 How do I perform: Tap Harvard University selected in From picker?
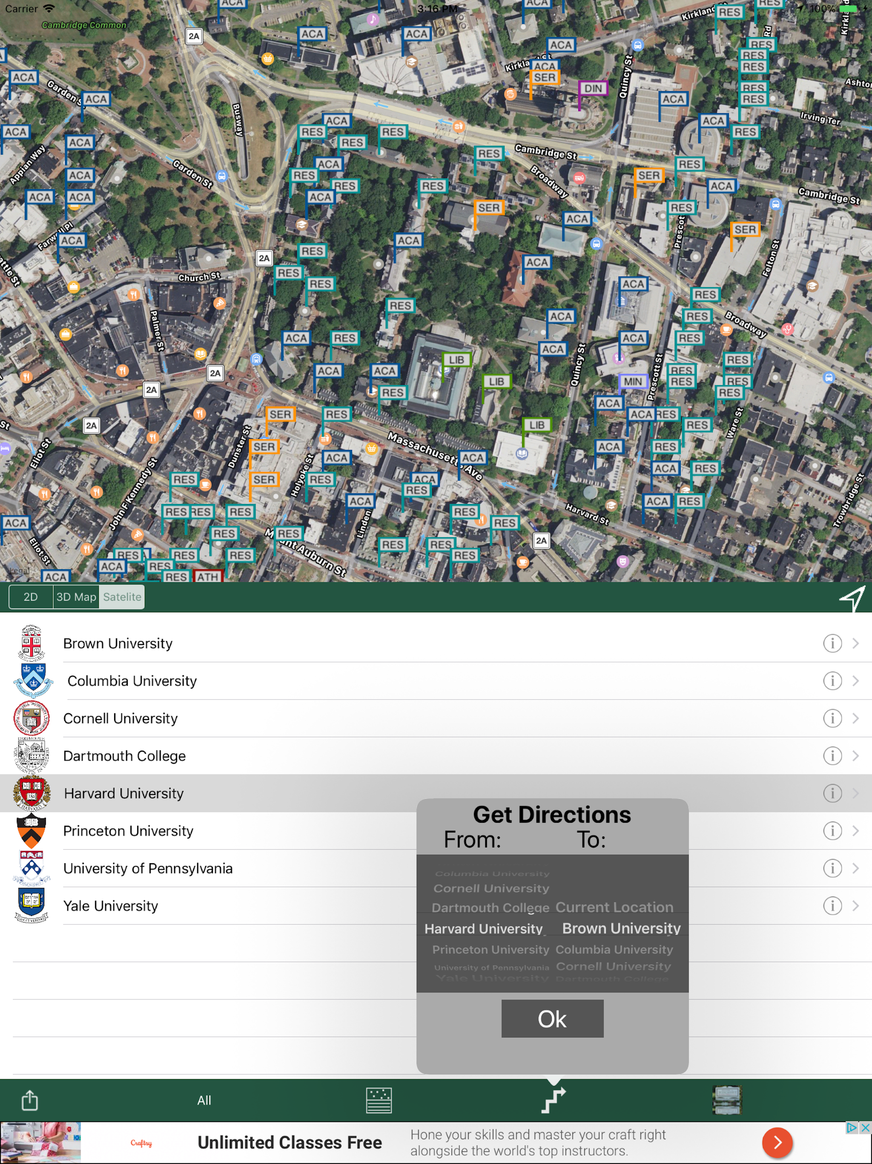(x=483, y=929)
